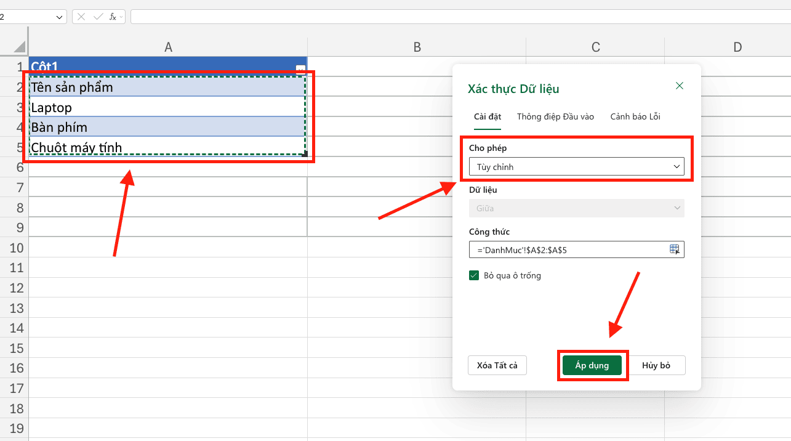Open the Thông điệp Đầu vào tab
The width and height of the screenshot is (791, 441).
tap(555, 116)
